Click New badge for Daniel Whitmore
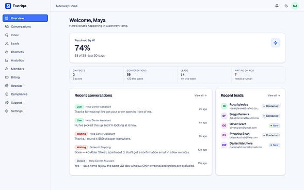The width and height of the screenshot is (304, 190). [x=275, y=145]
